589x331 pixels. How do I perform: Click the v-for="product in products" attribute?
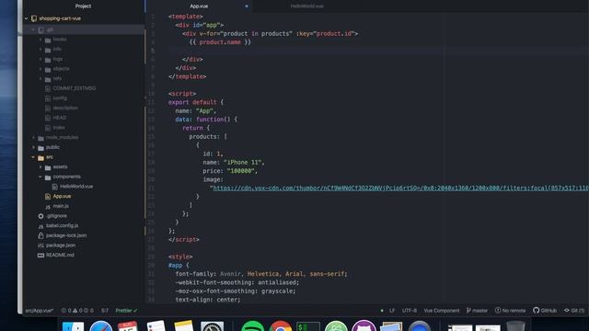(246, 34)
